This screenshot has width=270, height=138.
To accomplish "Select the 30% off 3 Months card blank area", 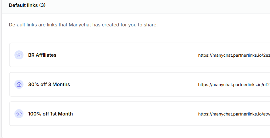I will click(x=134, y=84).
